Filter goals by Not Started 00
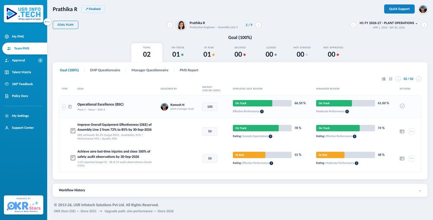 pyautogui.click(x=302, y=52)
